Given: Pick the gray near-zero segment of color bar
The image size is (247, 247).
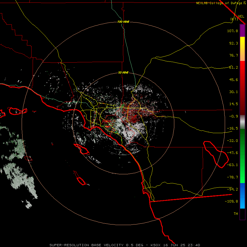Looking at the screenshot, I should [242, 122].
